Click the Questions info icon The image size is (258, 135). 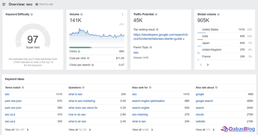pos(83,87)
